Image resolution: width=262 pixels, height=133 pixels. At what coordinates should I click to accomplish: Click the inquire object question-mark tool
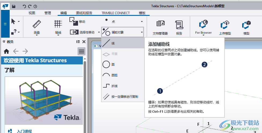[14, 32]
